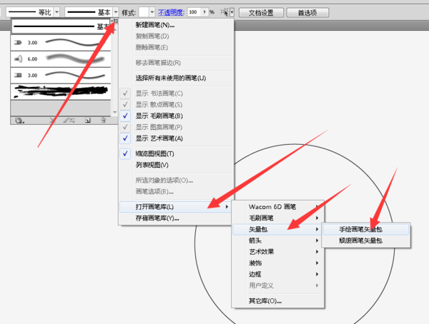429x324 pixels.
Task: Select the black charcoal art brush stroke
Action: pos(61,92)
